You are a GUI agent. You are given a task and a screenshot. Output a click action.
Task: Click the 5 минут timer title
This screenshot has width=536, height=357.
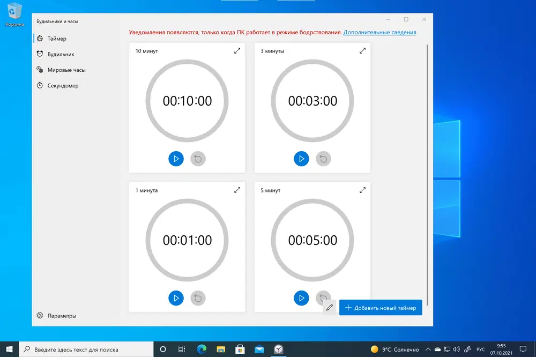point(270,190)
